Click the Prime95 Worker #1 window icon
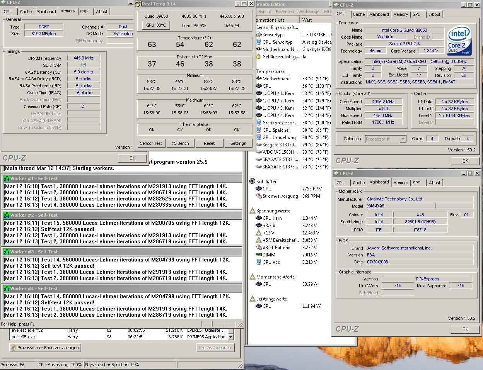Screen dimensions: 483x370 [x=6, y=178]
